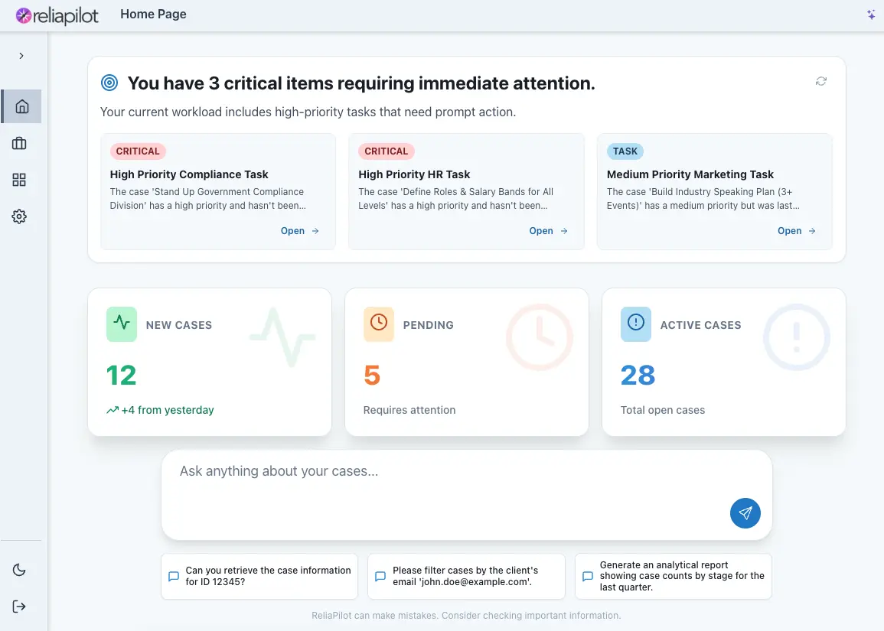Select Home Page in the top bar
Image resolution: width=884 pixels, height=631 pixels.
[152, 14]
